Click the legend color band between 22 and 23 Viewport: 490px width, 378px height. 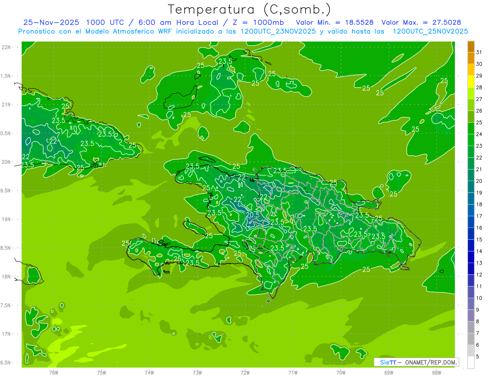471,152
